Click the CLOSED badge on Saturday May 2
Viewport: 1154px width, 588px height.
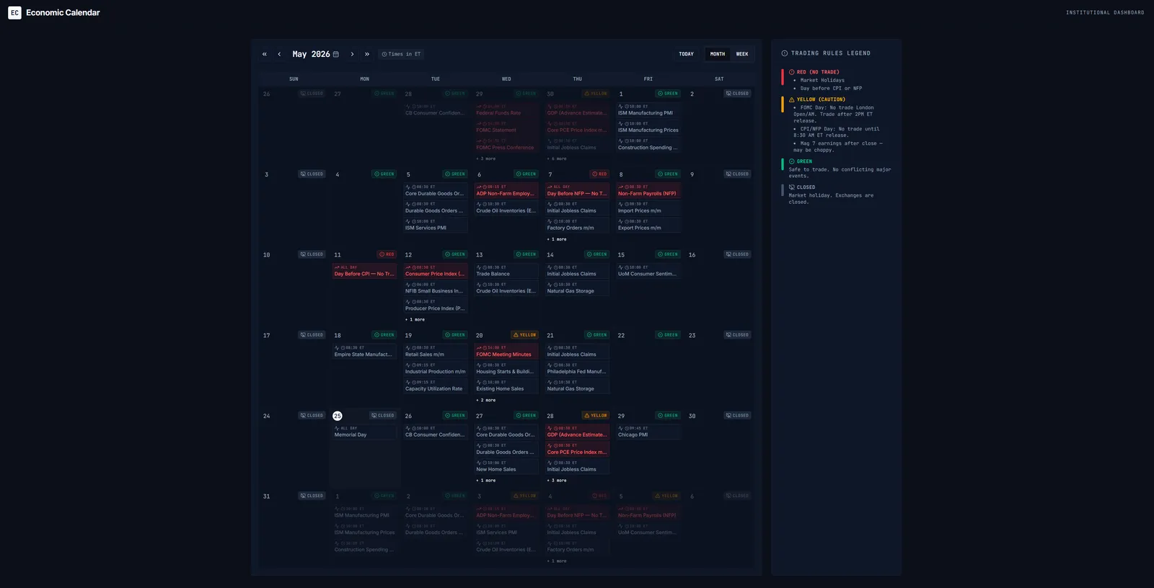click(x=738, y=94)
